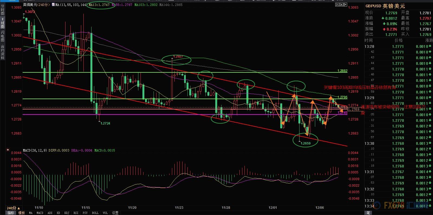
Task: Click the small icon beside MACD panel title
Action: [8, 150]
